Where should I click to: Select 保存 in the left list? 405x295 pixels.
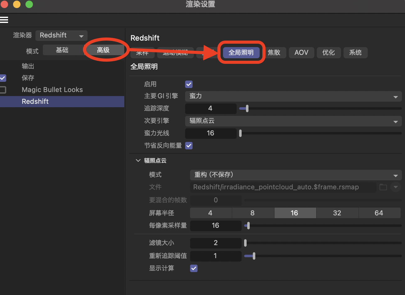(x=28, y=78)
